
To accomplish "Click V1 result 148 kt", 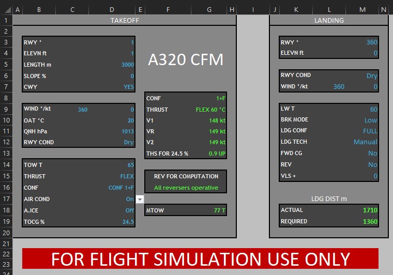I will (217, 120).
